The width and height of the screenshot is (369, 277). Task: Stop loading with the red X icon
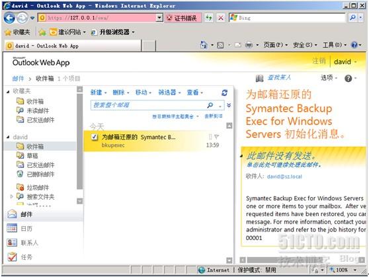220,18
